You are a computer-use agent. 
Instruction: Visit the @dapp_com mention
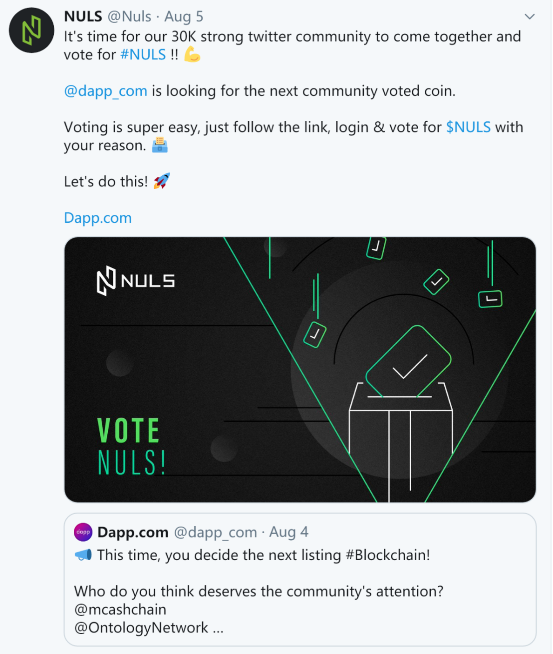tap(105, 91)
